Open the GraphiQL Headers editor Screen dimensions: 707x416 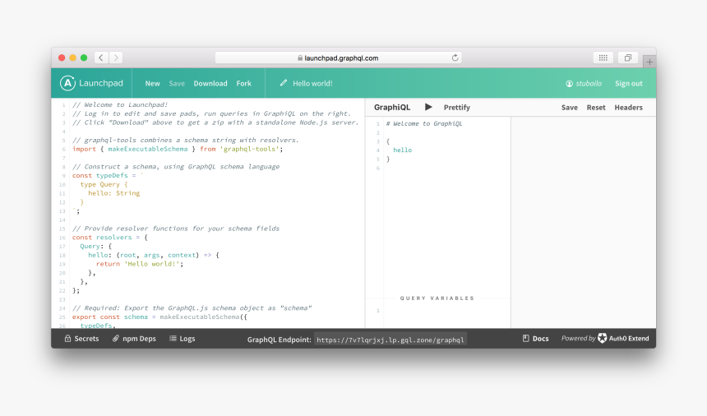tap(628, 108)
